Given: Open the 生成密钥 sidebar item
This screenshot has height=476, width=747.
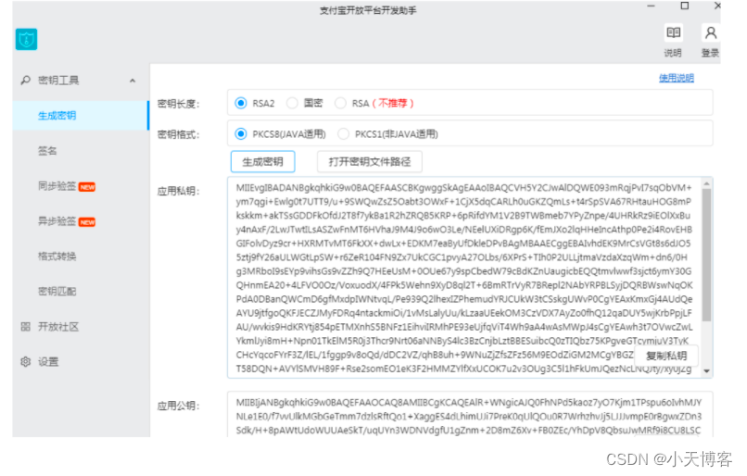Looking at the screenshot, I should point(81,116).
